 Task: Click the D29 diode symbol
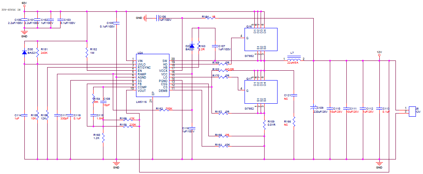pos(192,46)
